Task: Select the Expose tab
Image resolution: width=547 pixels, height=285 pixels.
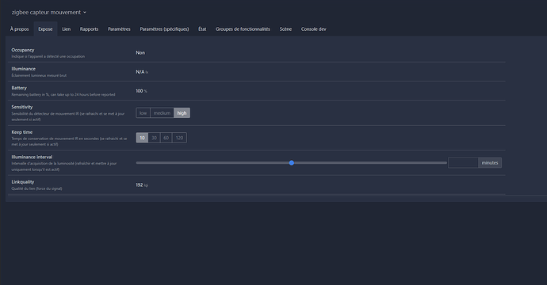Action: 45,29
